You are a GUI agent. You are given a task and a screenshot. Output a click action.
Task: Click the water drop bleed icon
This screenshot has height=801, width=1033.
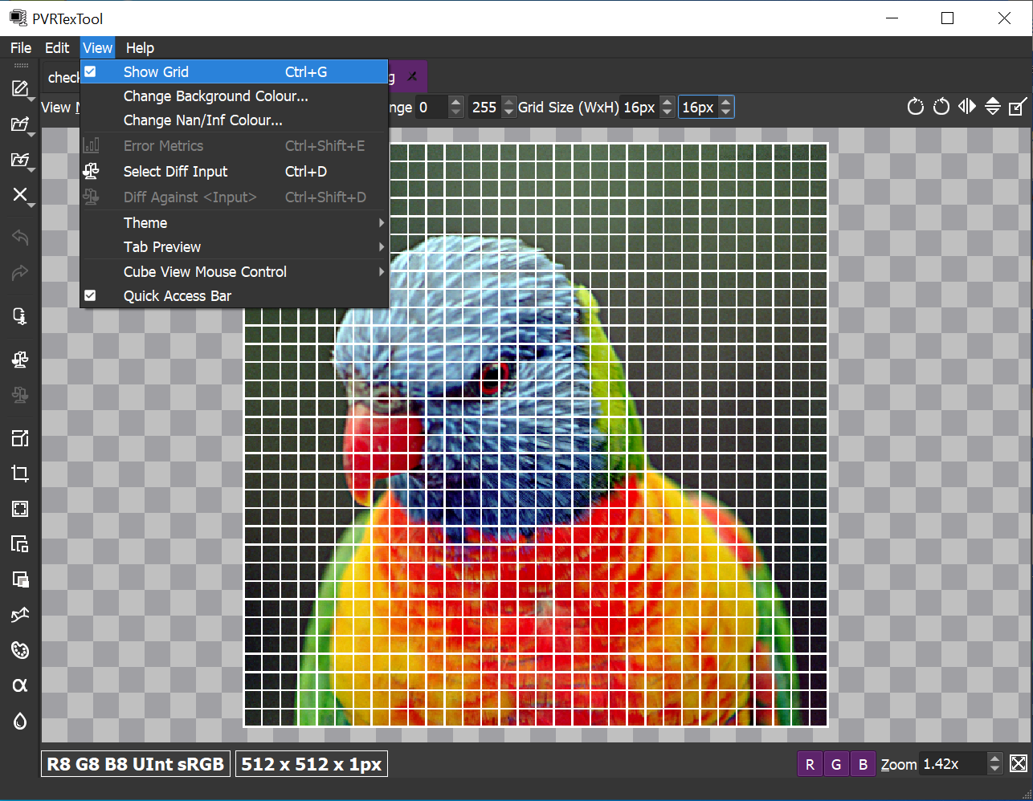coord(20,721)
